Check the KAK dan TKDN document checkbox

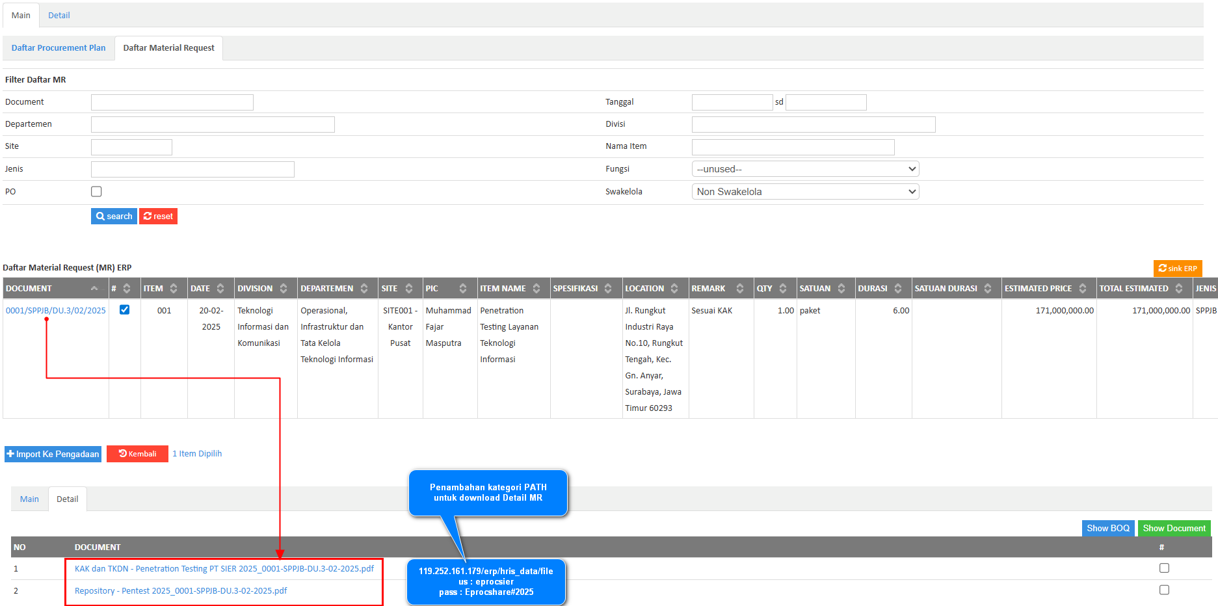[1164, 568]
